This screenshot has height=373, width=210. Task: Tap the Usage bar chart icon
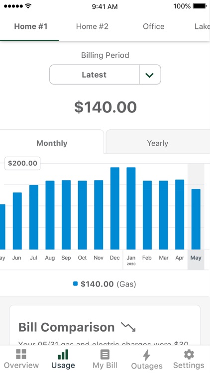pos(63,354)
